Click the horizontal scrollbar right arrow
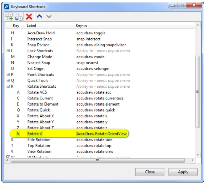Image resolution: width=208 pixels, height=185 pixels. tap(192, 160)
